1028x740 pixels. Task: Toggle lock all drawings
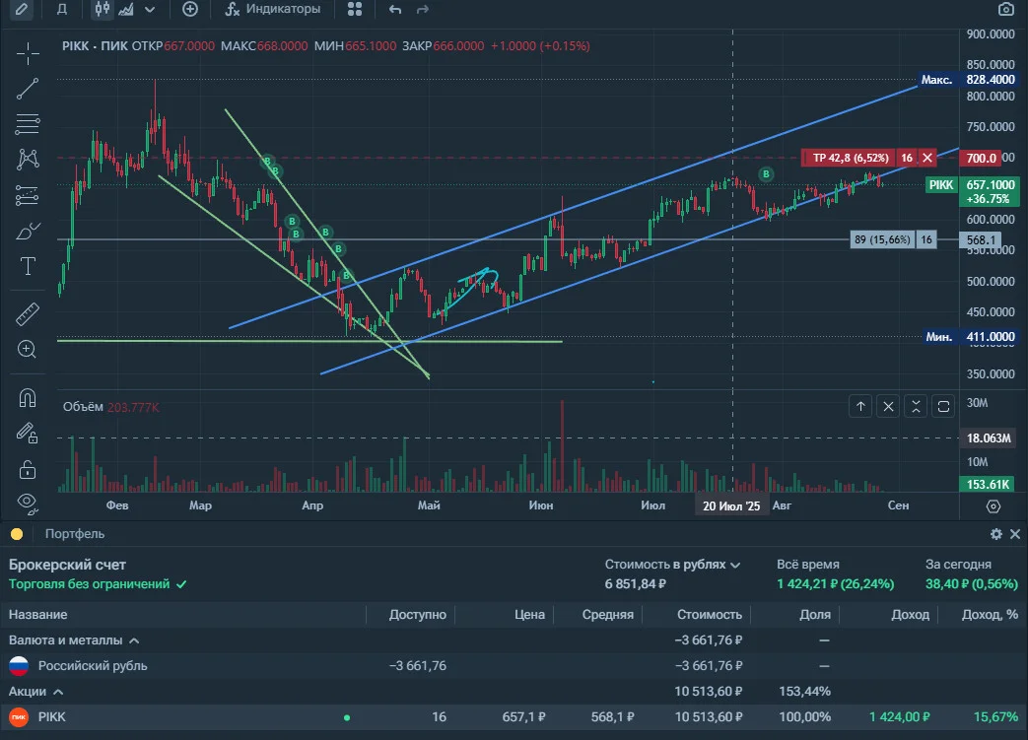28,469
